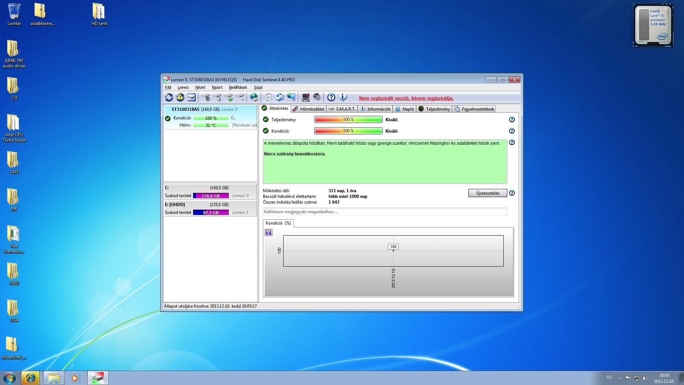Image resolution: width=684 pixels, height=385 pixels.
Task: Click the globe with disk toolbar icon
Action: 254,97
